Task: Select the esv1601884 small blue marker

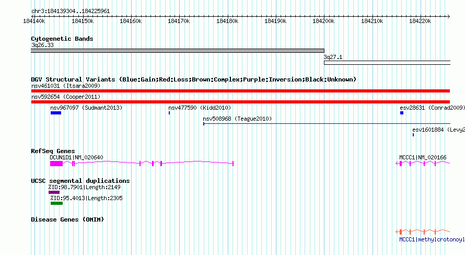Action: click(413, 135)
